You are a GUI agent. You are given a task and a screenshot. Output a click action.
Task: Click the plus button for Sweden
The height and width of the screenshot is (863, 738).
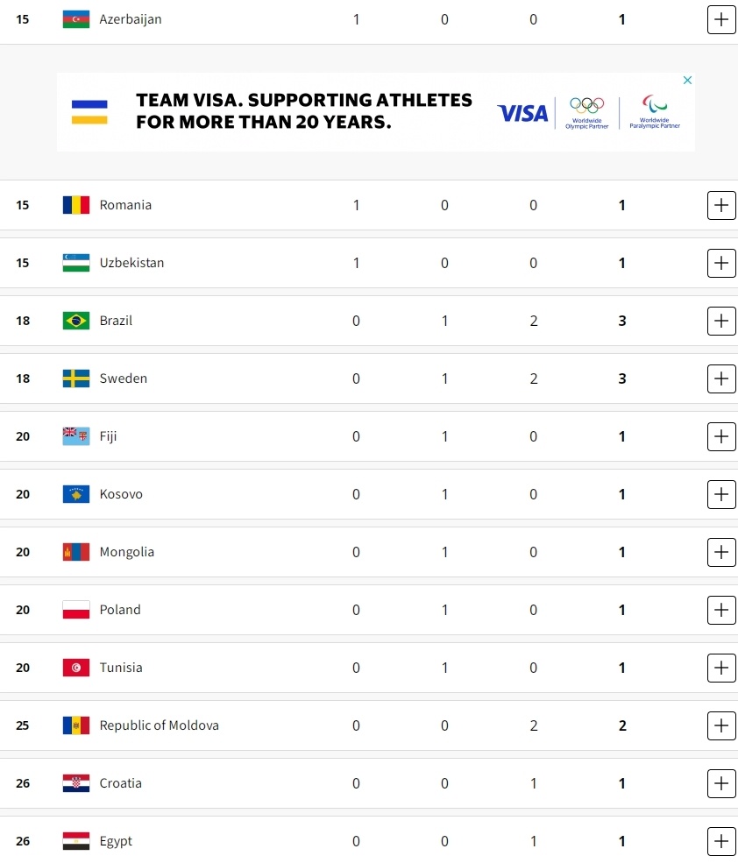[721, 378]
